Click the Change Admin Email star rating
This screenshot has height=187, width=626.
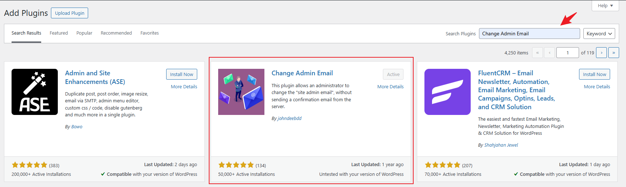[x=236, y=165]
